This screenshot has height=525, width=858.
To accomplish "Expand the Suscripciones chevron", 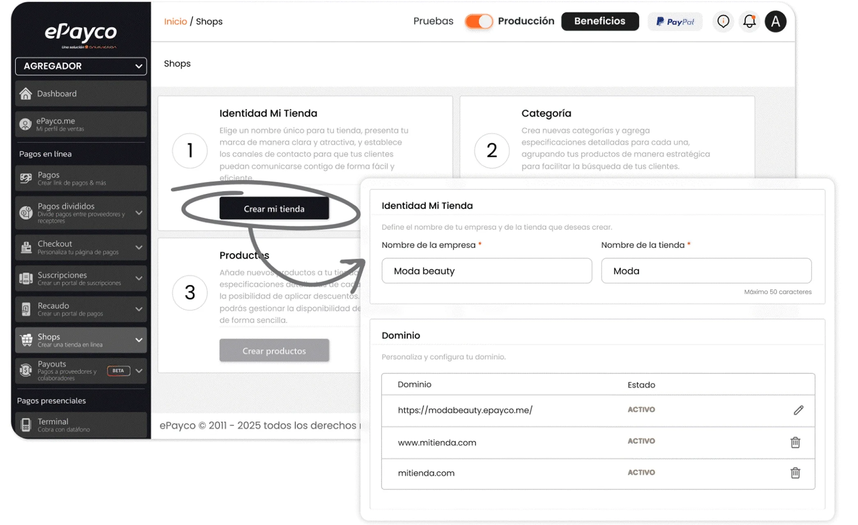I will tap(139, 278).
